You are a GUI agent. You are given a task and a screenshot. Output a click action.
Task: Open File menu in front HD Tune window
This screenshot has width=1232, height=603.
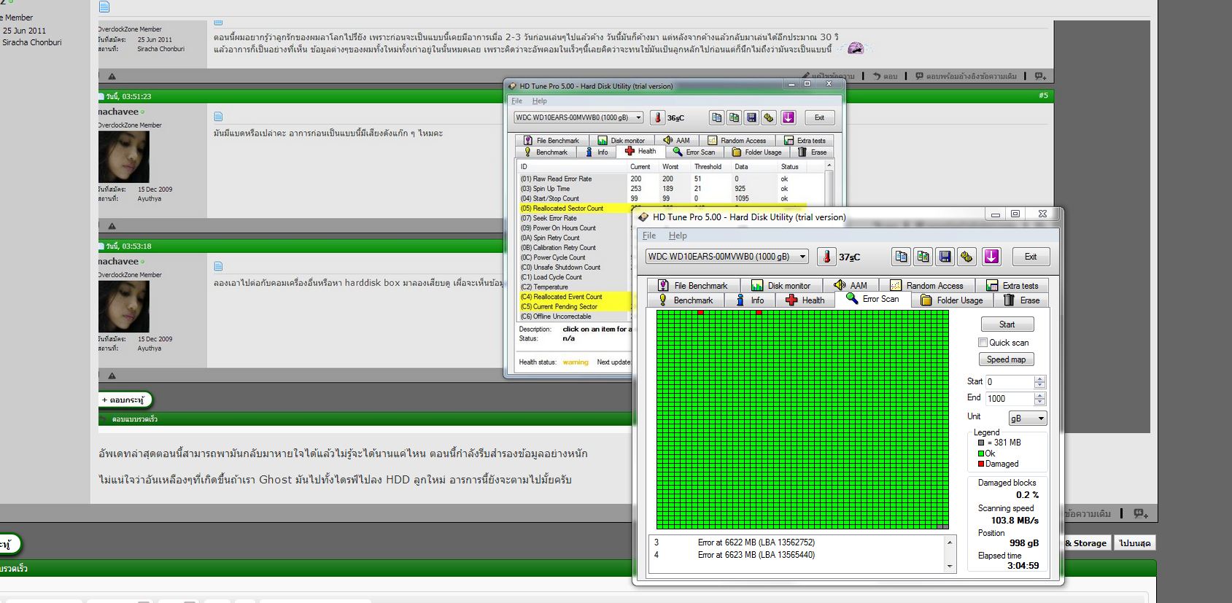(x=649, y=236)
